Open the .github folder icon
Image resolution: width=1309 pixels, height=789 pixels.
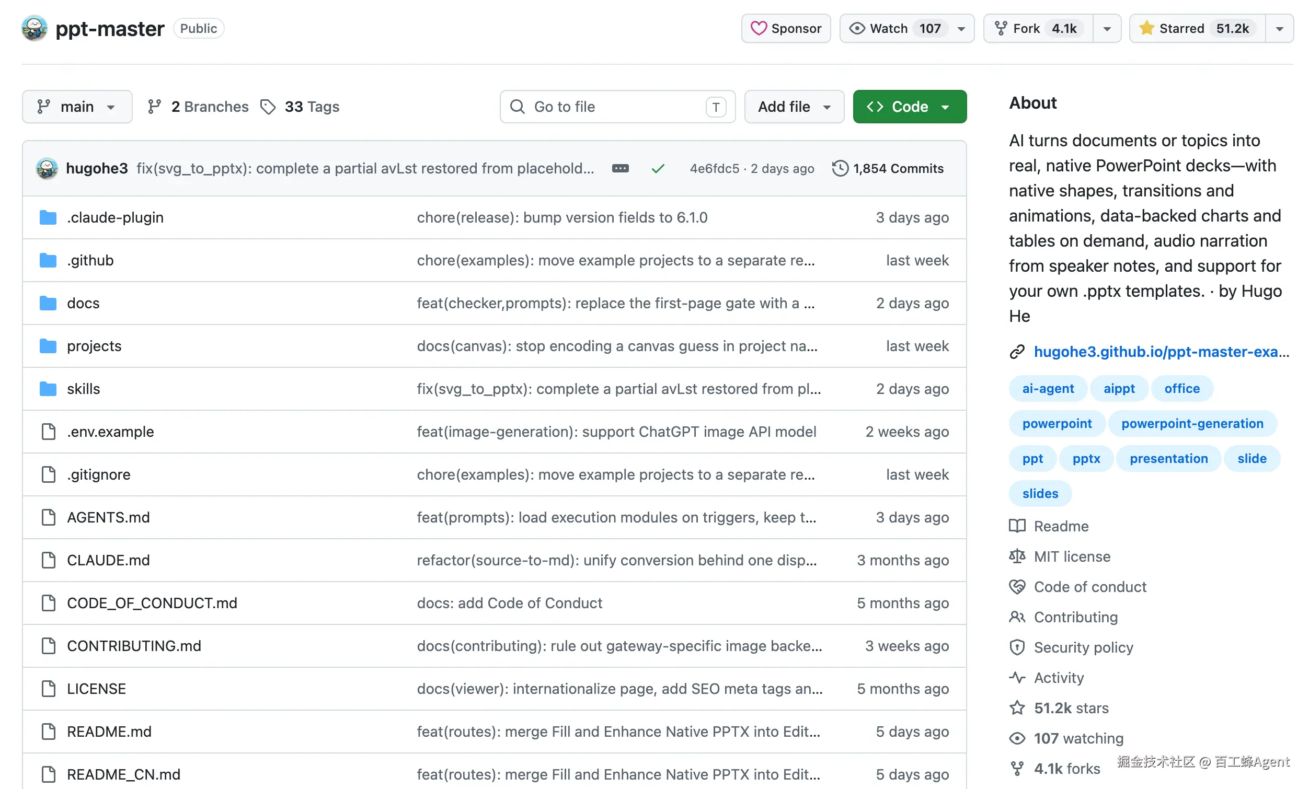(48, 260)
